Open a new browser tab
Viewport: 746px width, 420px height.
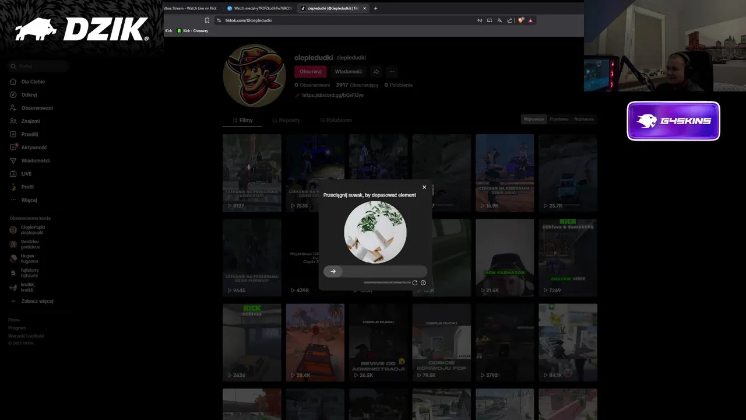[375, 8]
